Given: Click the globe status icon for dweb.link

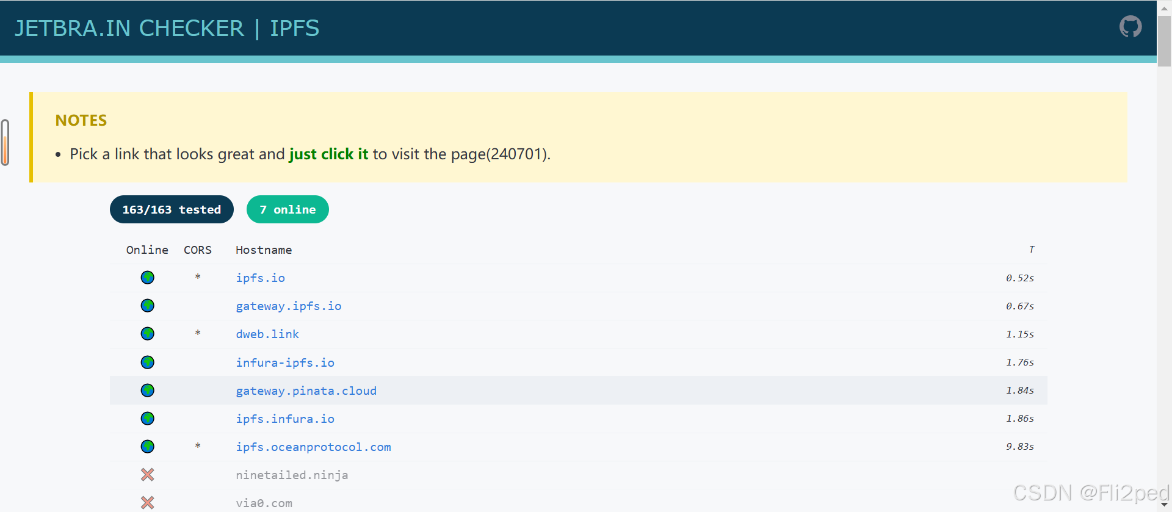Looking at the screenshot, I should click(148, 334).
